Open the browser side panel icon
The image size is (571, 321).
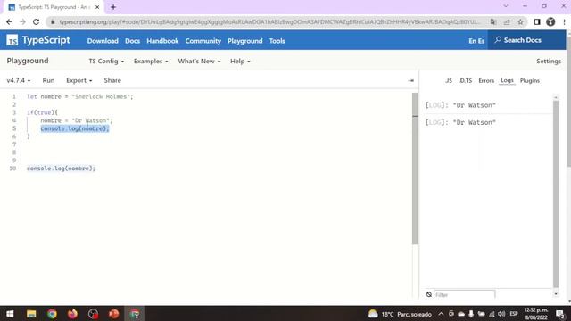[x=537, y=21]
